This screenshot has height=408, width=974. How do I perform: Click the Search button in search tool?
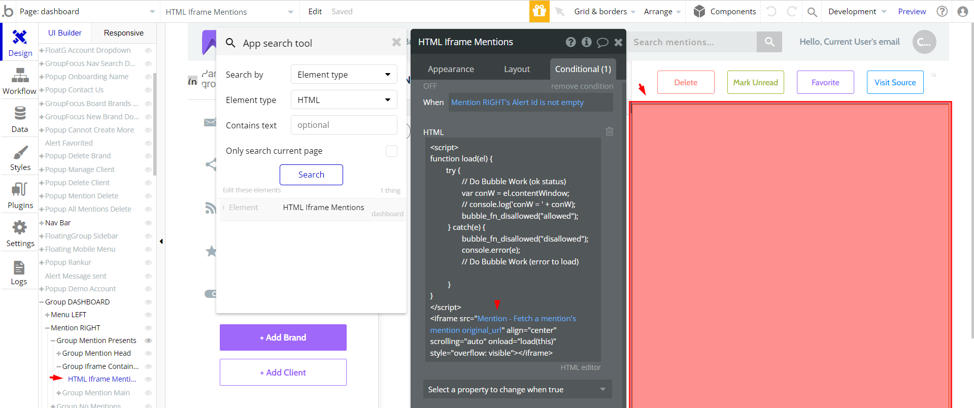[x=311, y=175]
